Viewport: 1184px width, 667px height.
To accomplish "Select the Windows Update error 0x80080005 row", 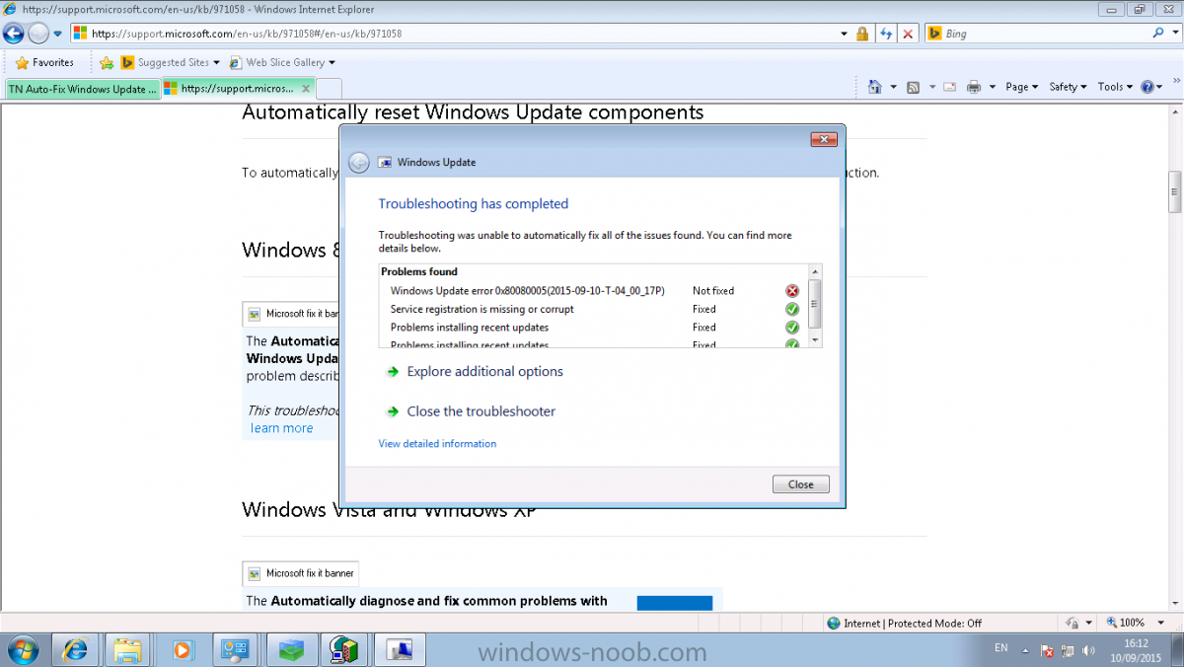I will pos(592,291).
